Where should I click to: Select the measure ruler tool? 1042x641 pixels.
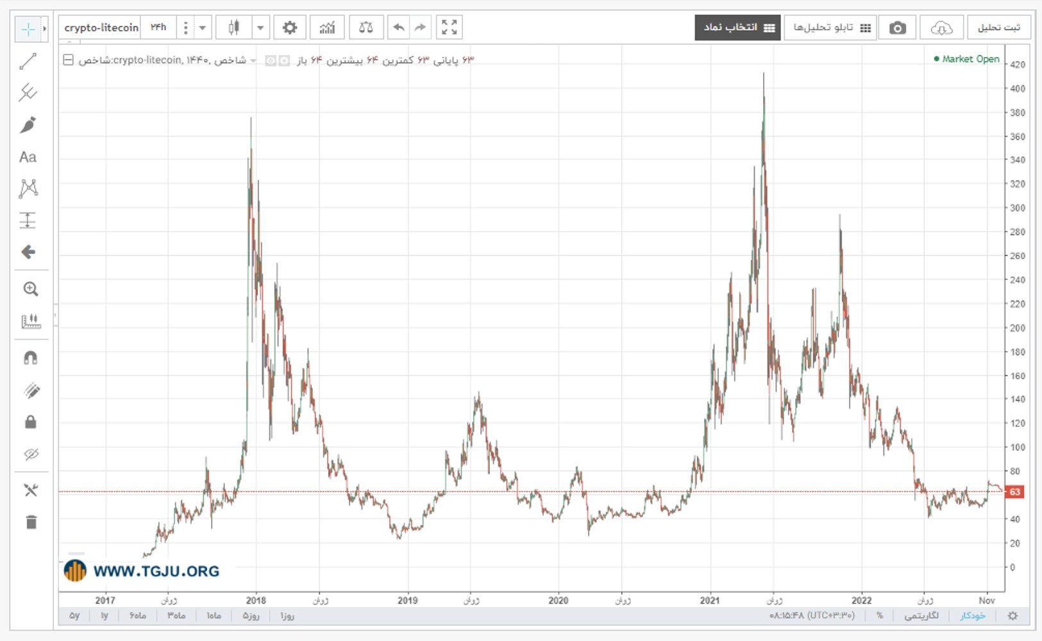pos(30,321)
